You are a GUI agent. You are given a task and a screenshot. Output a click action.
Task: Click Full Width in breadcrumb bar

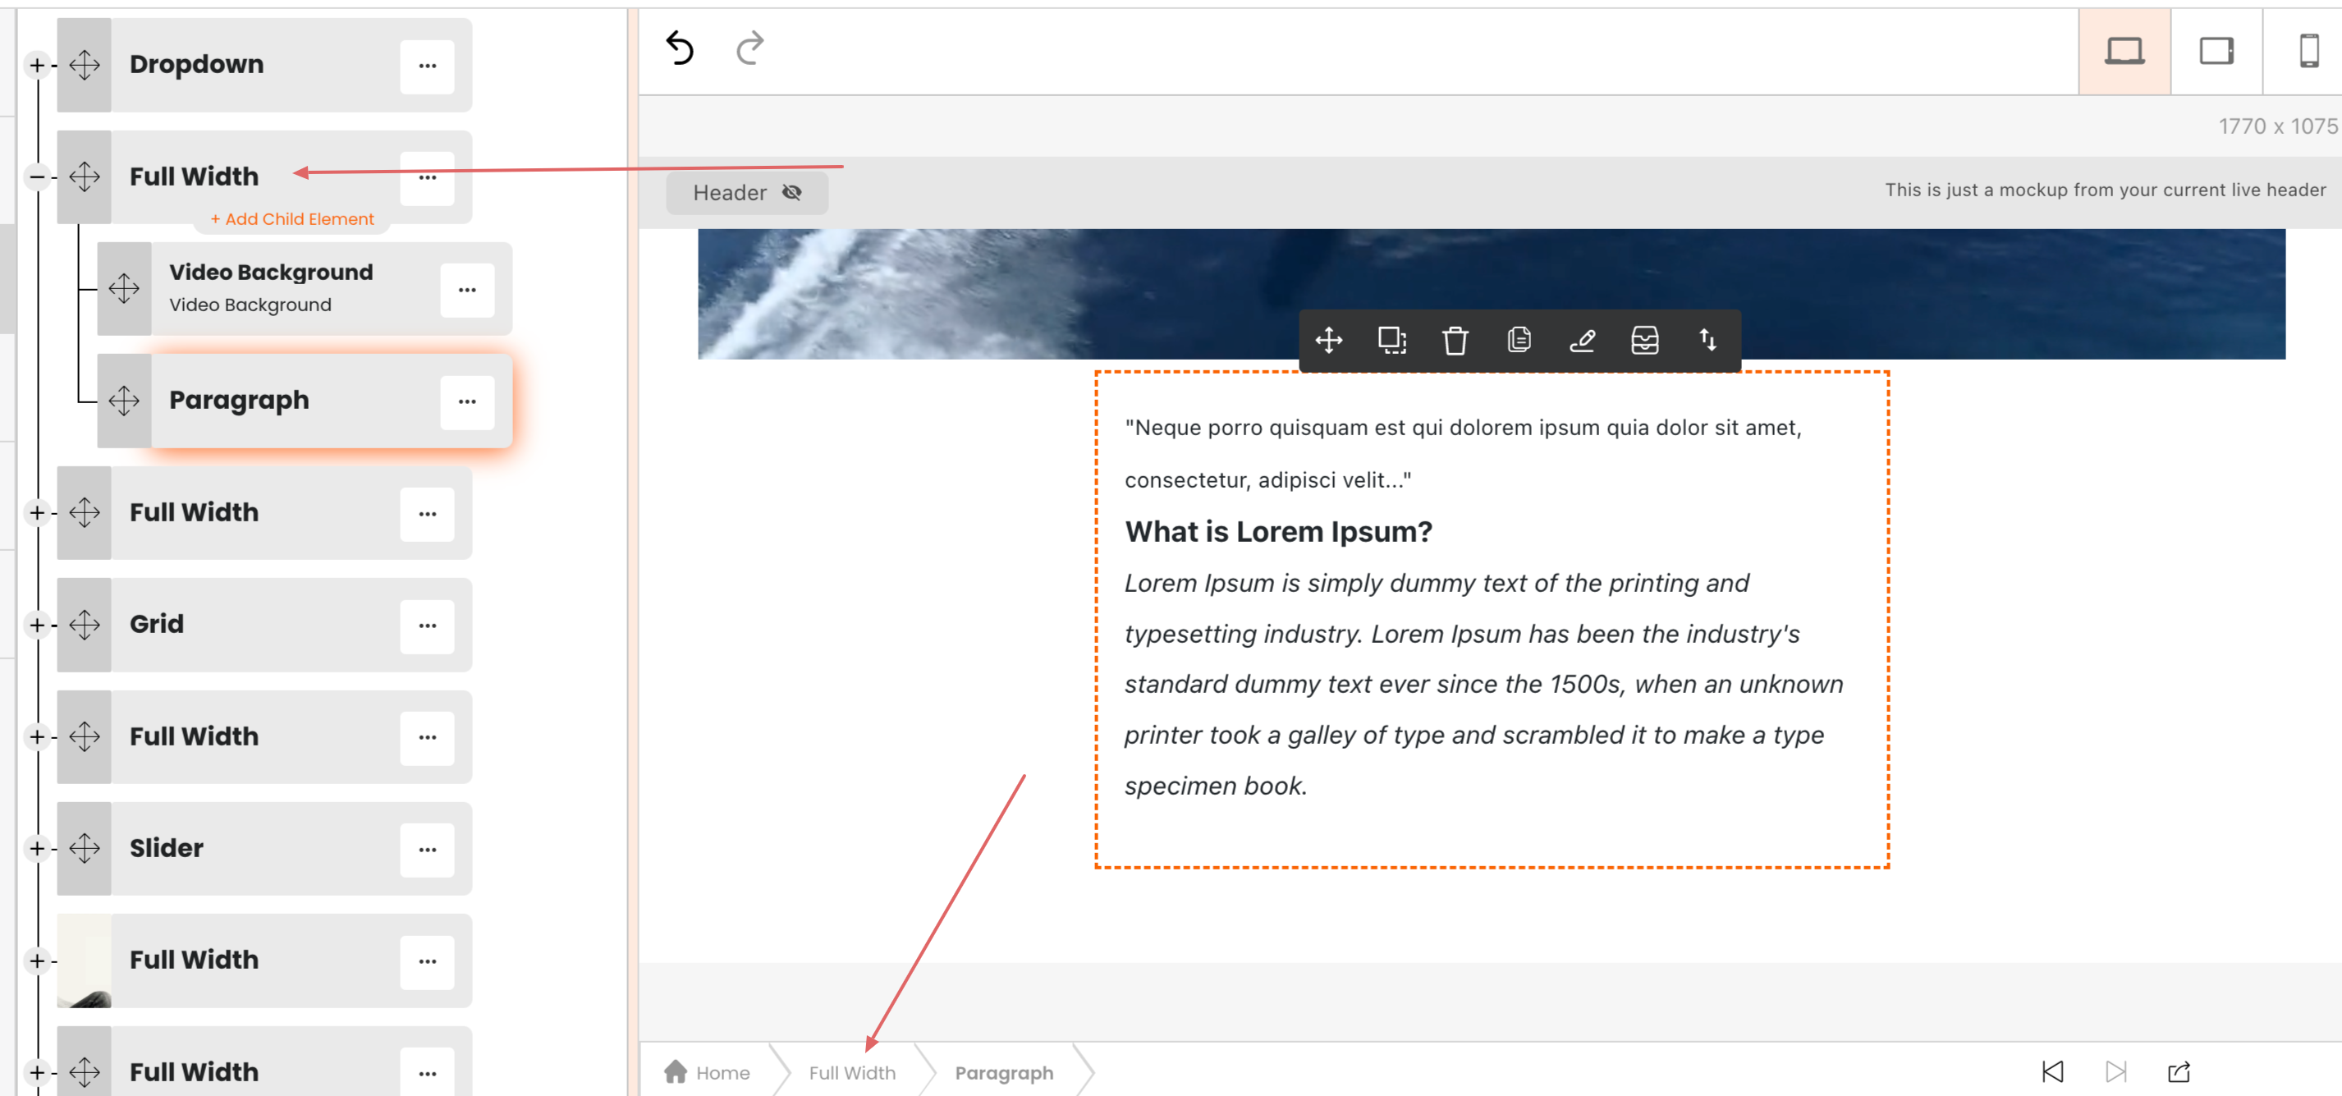852,1072
